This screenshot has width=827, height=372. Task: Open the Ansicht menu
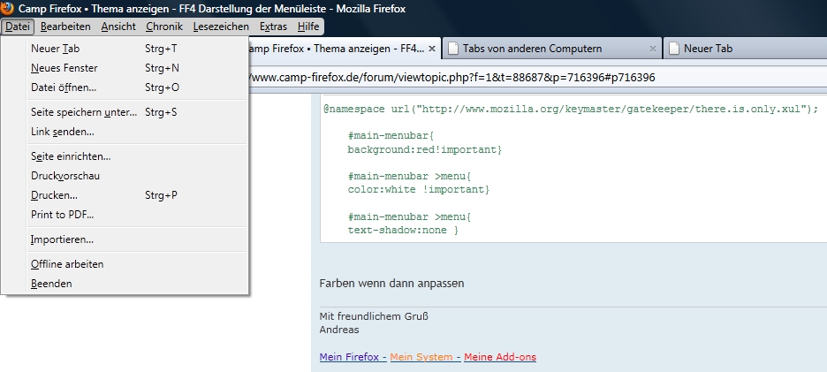point(118,27)
